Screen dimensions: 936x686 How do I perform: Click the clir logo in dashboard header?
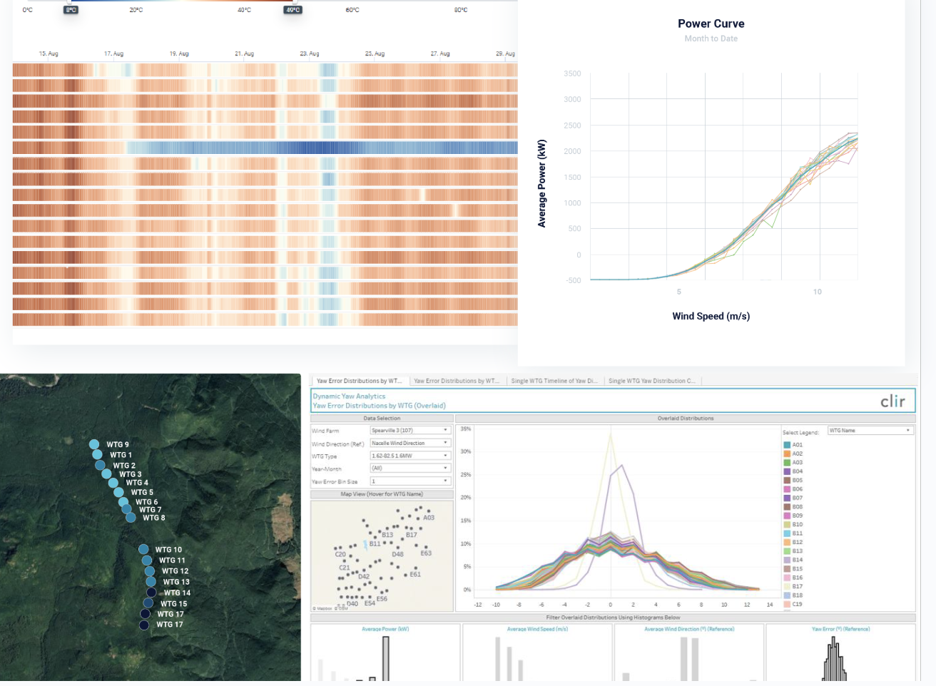[892, 401]
